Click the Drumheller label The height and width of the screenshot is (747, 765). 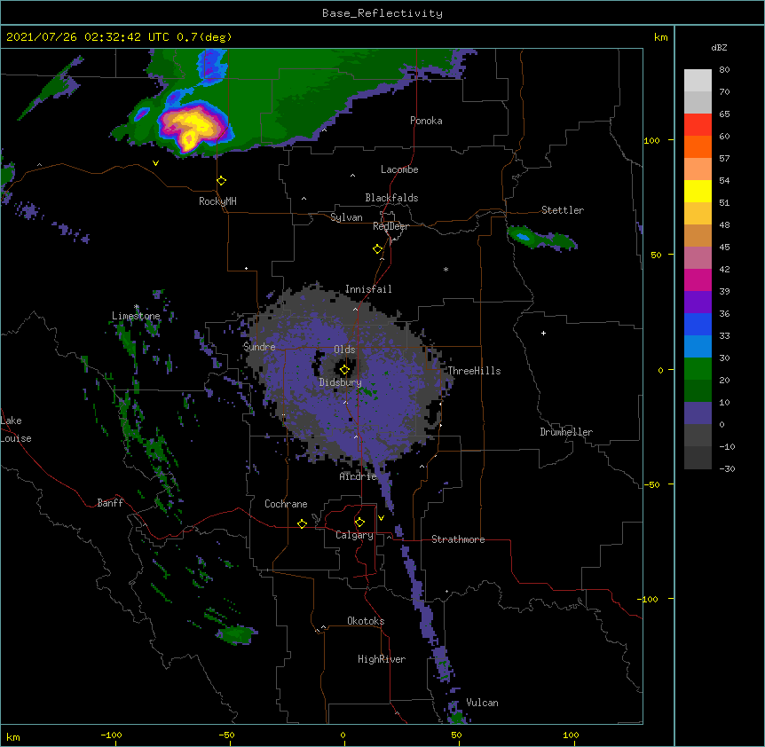point(566,432)
